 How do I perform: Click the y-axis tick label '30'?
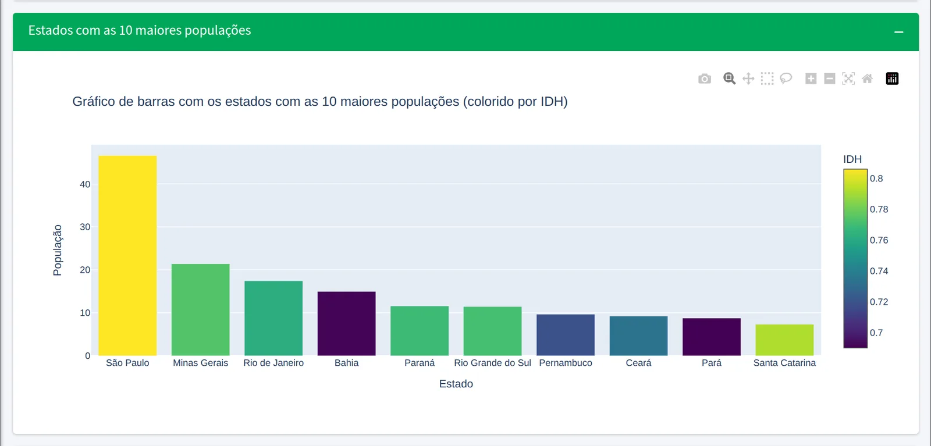tap(85, 227)
